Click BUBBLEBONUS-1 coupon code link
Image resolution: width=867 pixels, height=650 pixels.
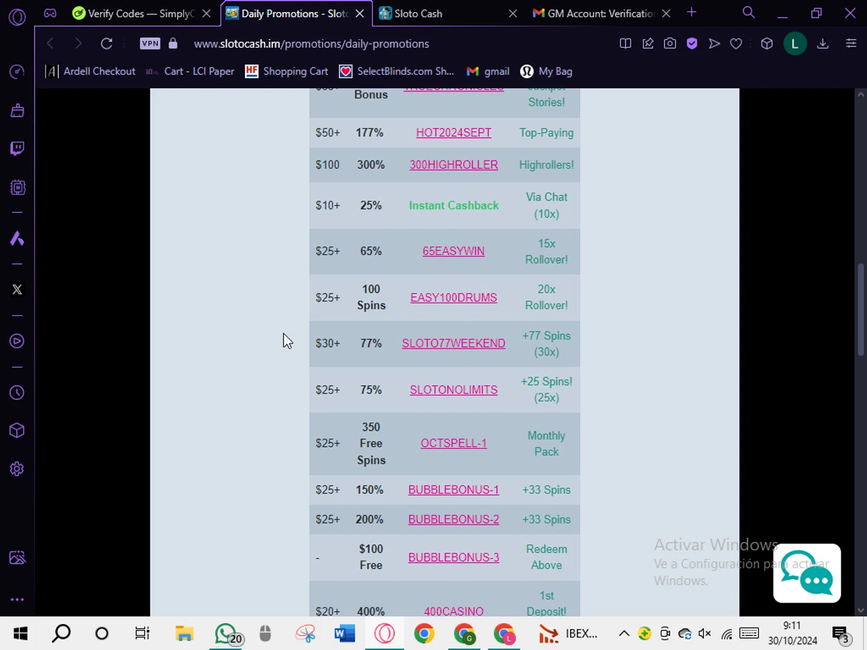click(x=454, y=490)
